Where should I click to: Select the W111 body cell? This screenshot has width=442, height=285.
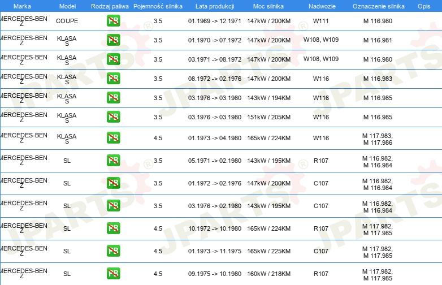tap(321, 21)
